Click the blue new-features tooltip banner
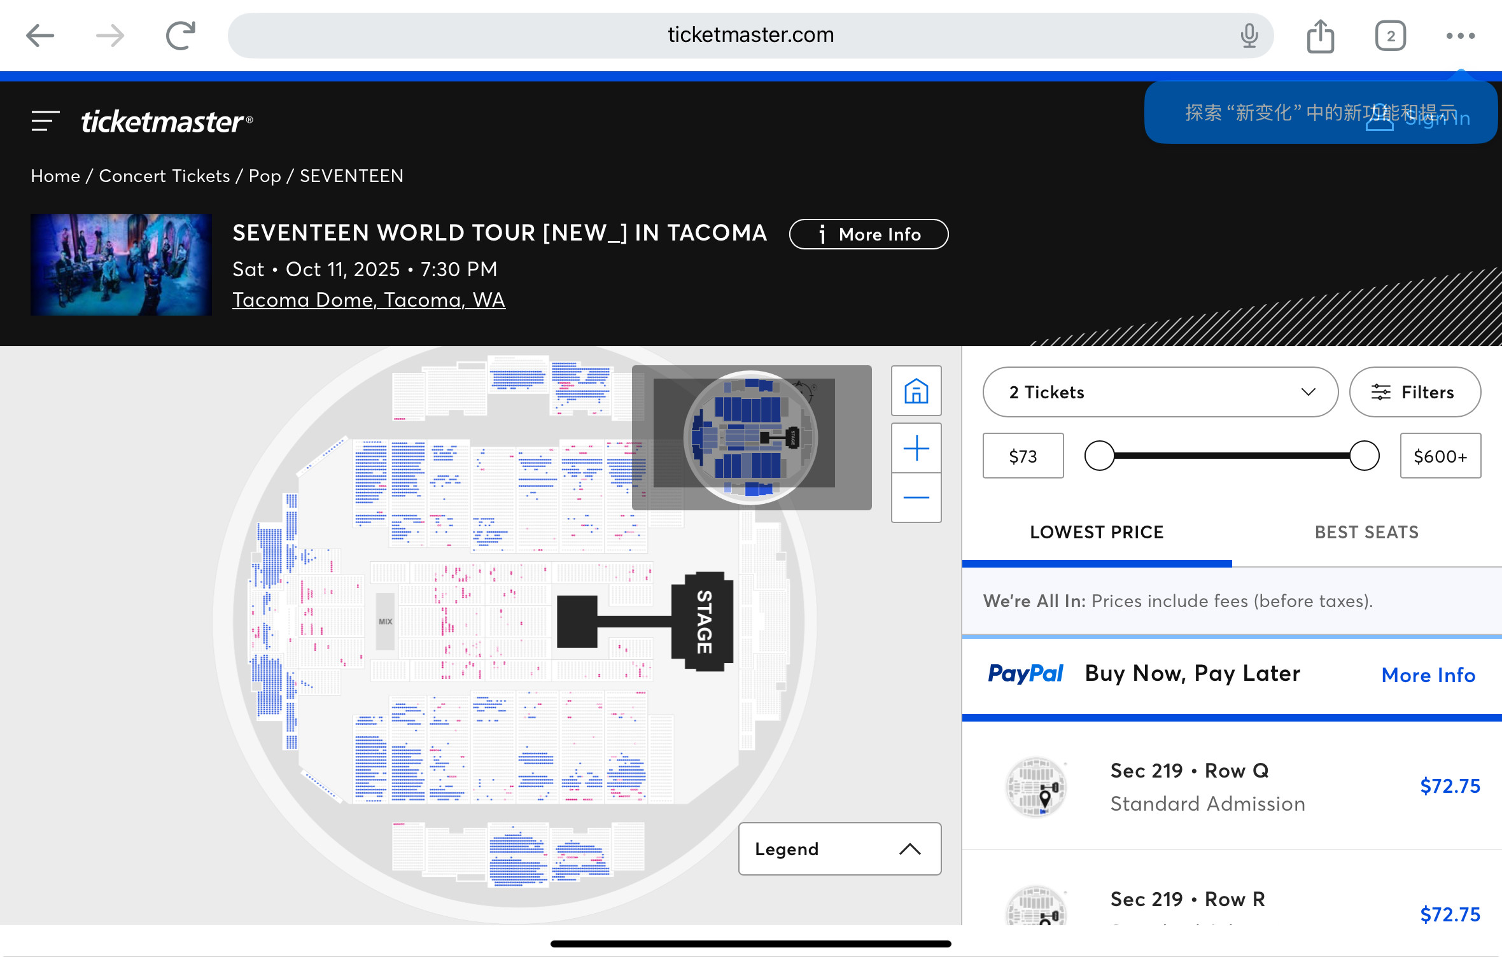The width and height of the screenshot is (1502, 957). click(1321, 113)
